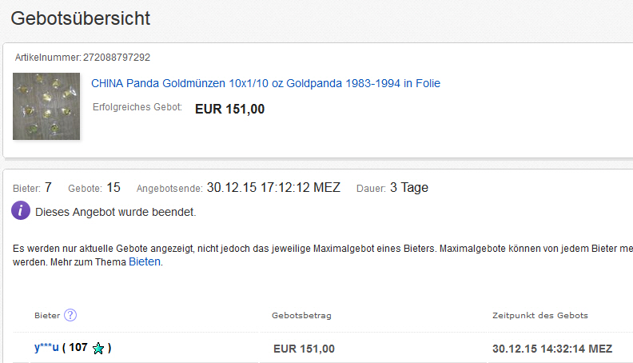Click the bid time 30.12.15 14:32:14 MEZ
The width and height of the screenshot is (633, 363).
point(551,349)
